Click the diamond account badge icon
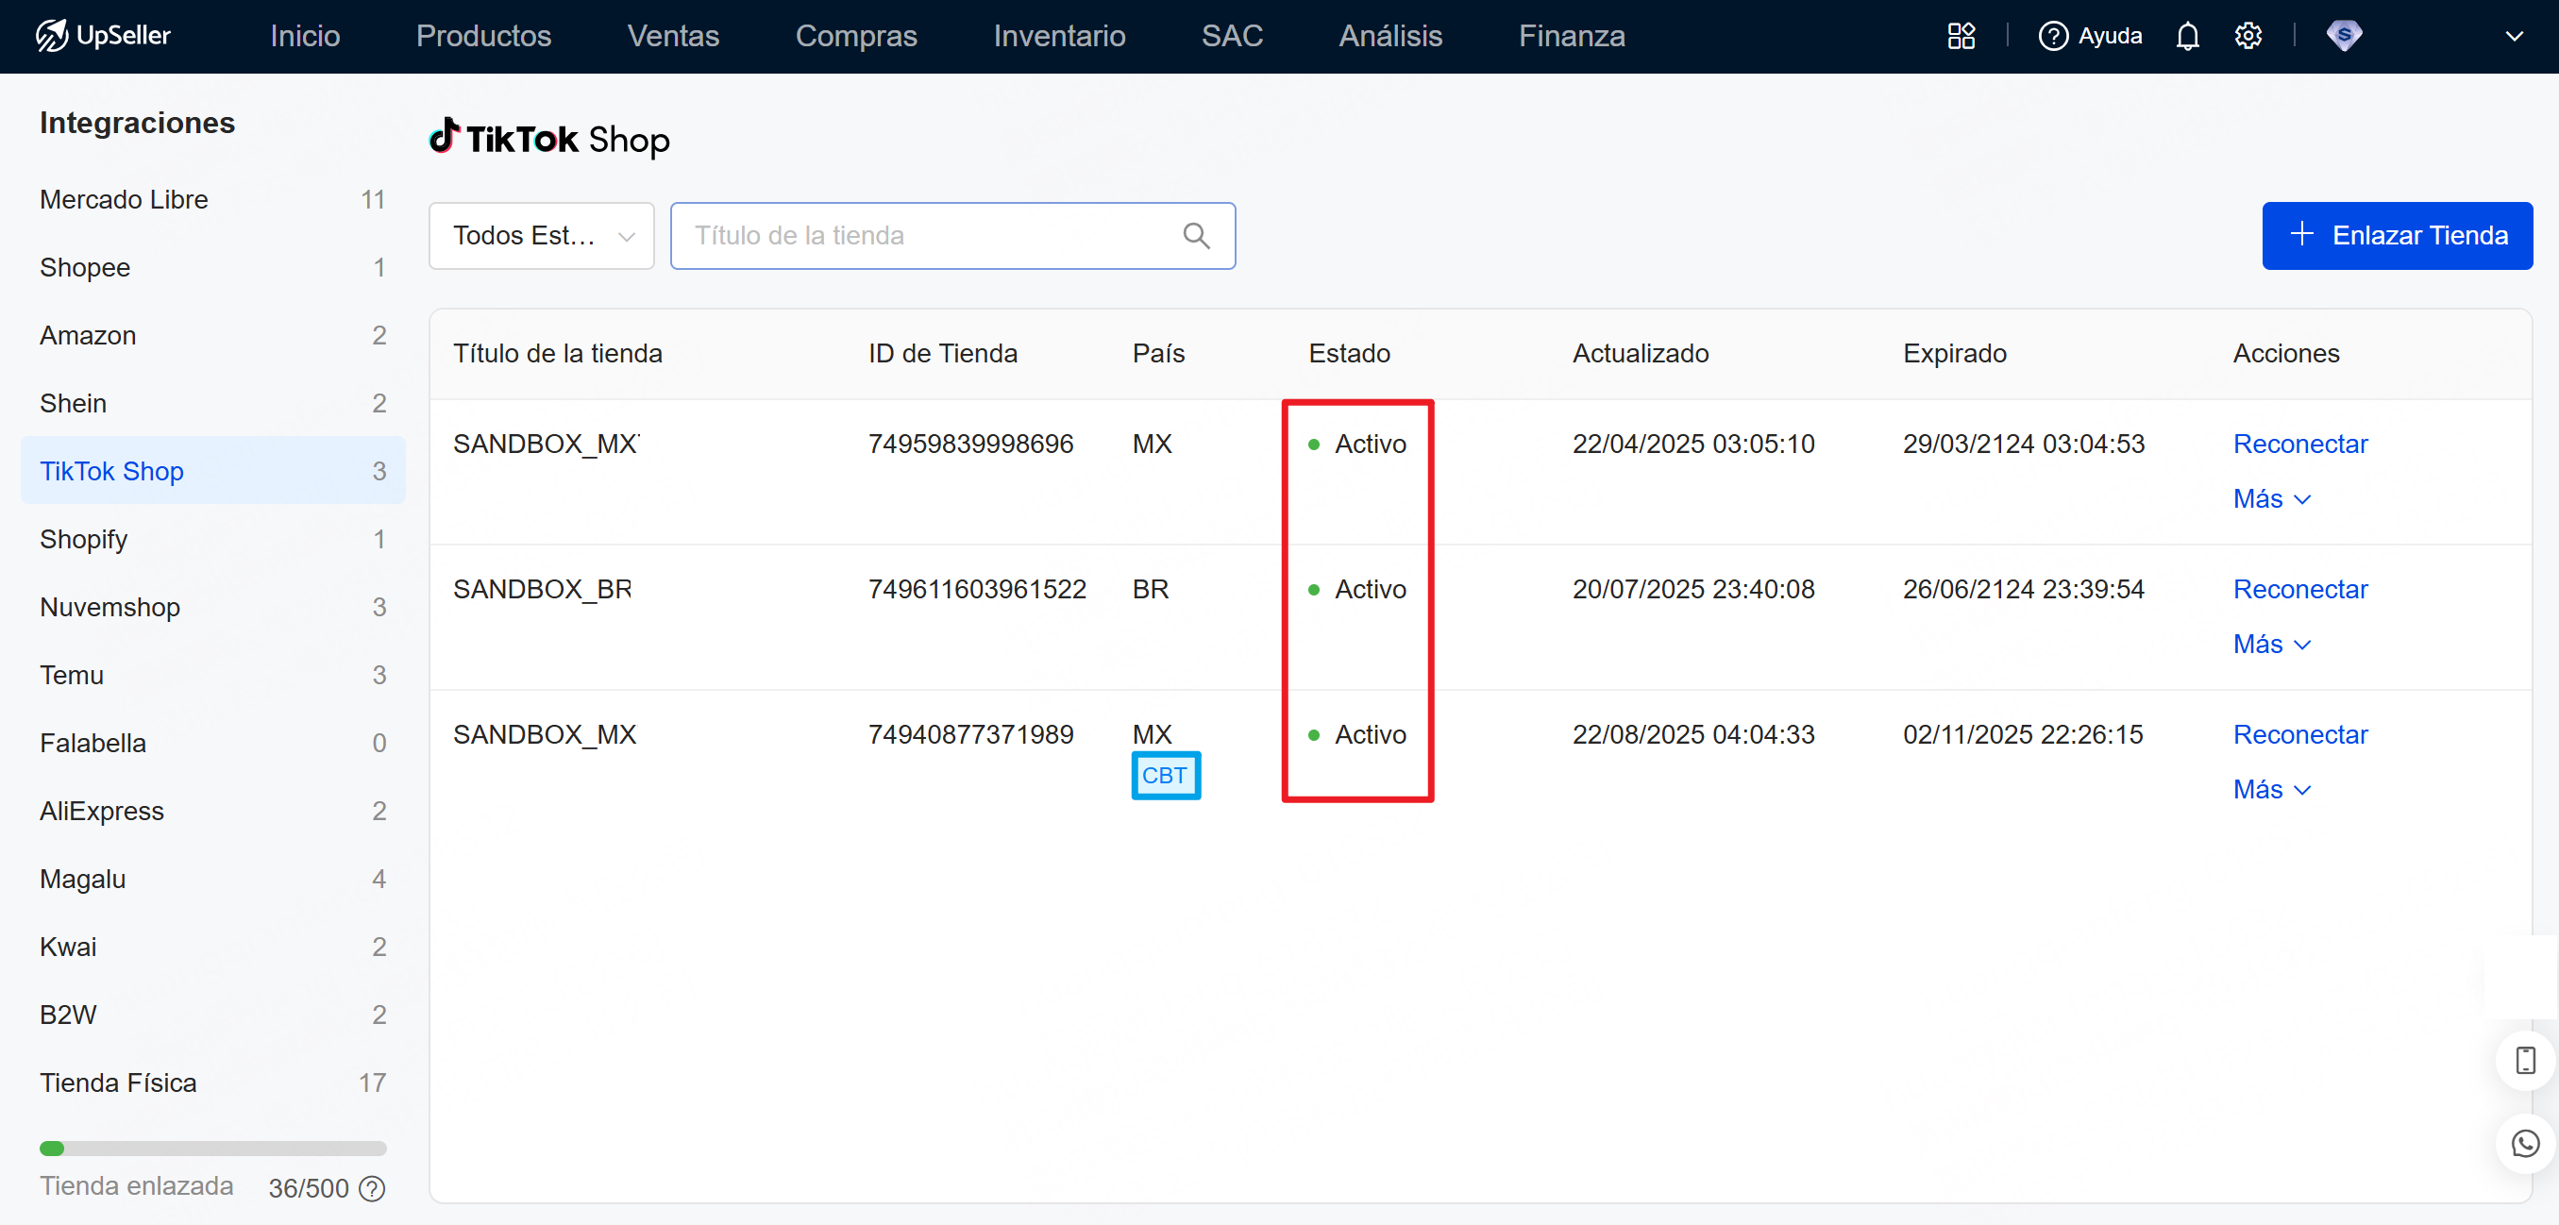 pos(2344,36)
